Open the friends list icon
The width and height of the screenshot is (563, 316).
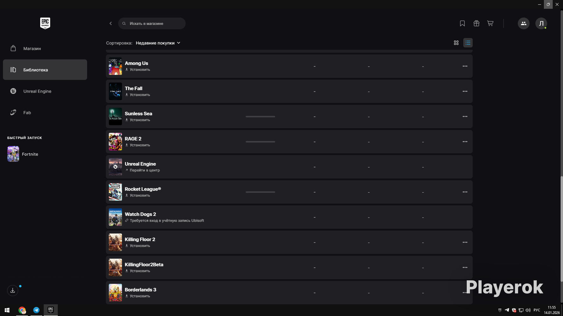(523, 23)
